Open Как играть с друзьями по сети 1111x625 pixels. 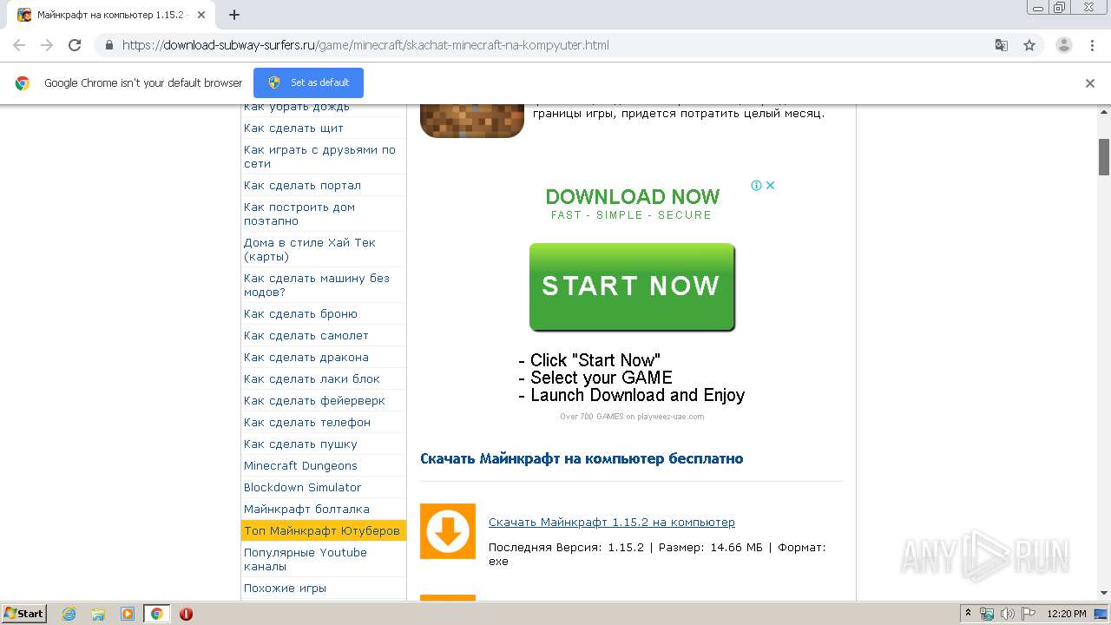tap(319, 156)
